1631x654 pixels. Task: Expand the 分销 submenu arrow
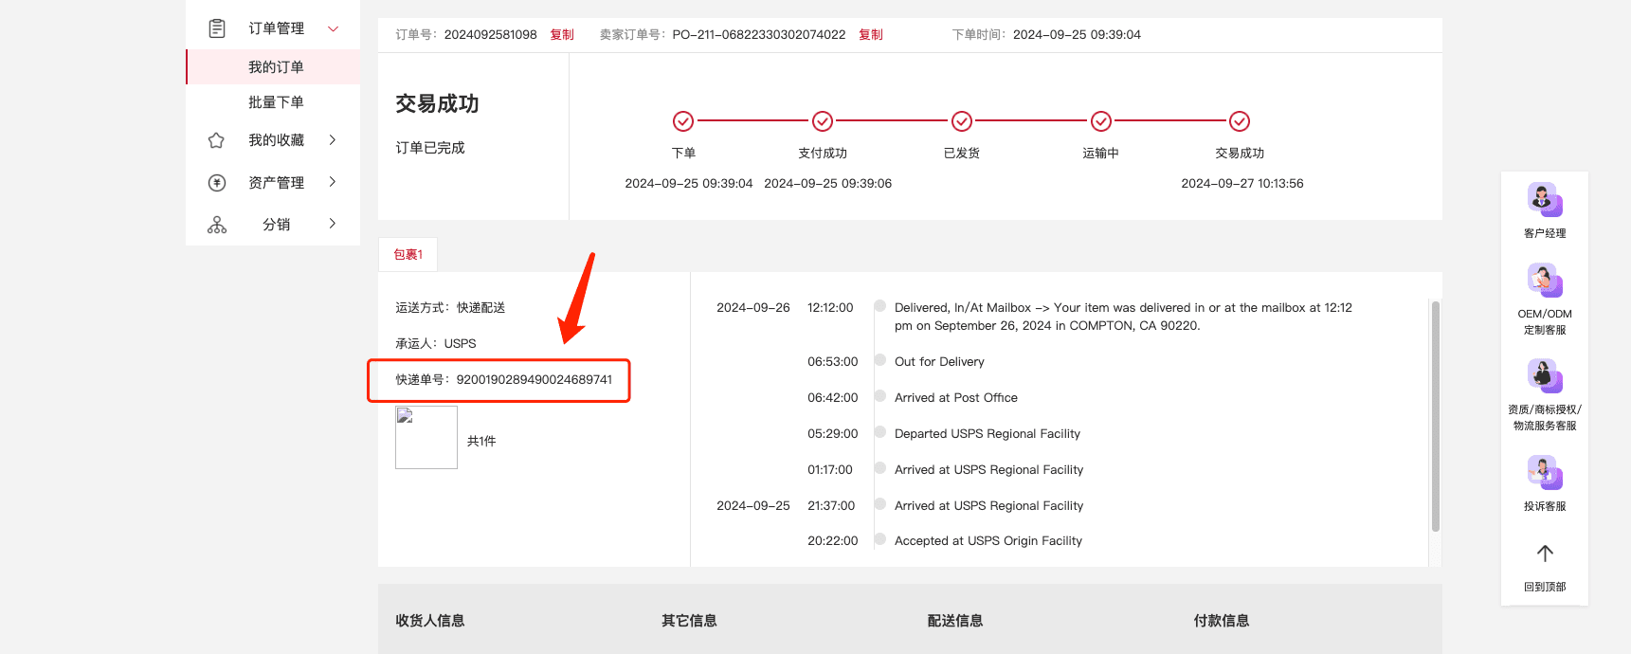pos(333,224)
